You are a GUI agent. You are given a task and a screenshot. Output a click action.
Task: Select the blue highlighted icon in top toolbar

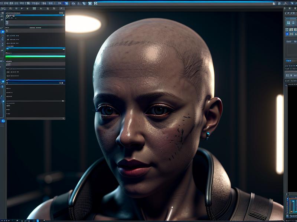point(66,3)
